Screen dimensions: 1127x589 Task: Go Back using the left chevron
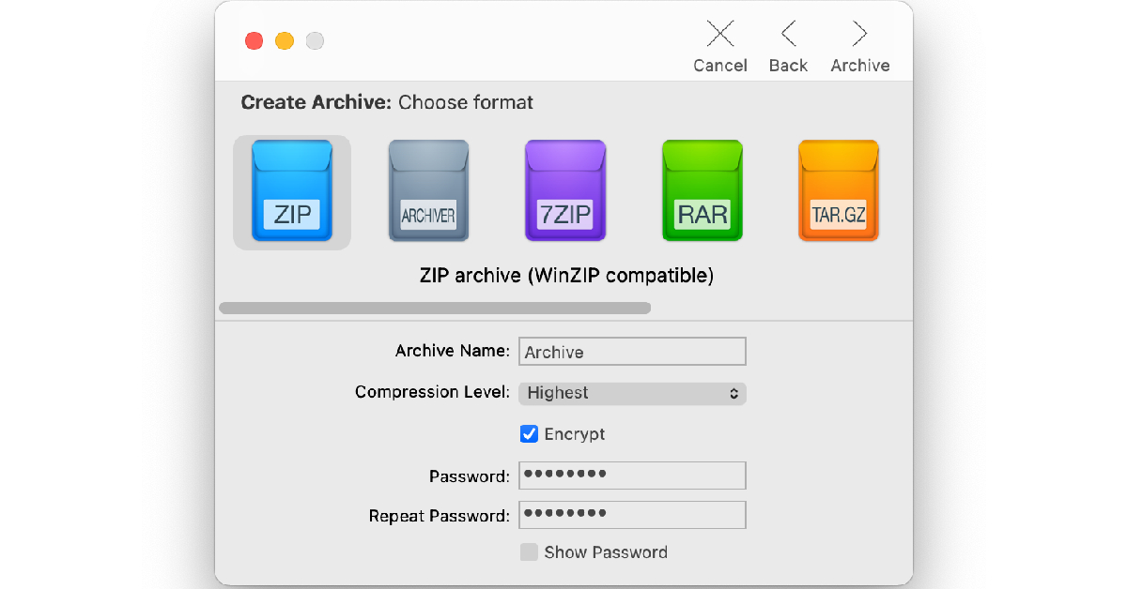coord(788,47)
